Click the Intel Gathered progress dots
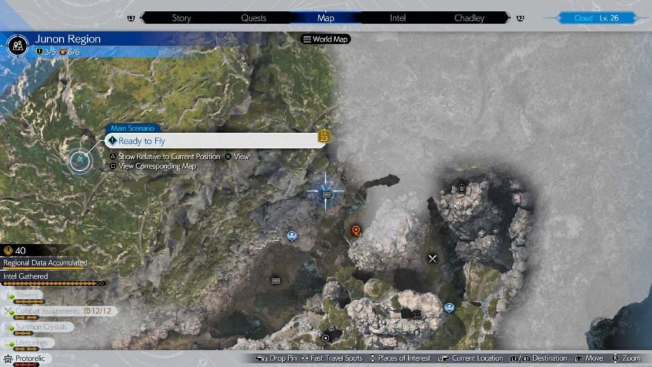The width and height of the screenshot is (652, 367). tap(53, 284)
